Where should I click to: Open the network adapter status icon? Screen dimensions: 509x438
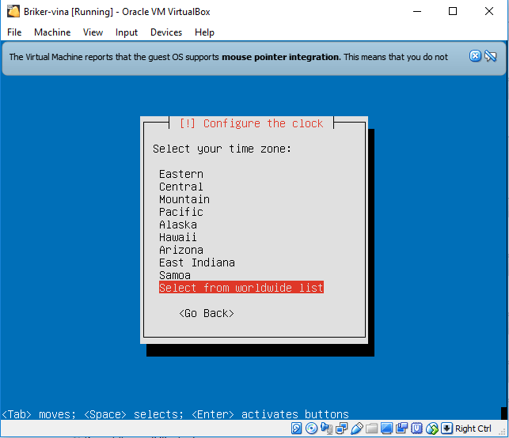click(341, 429)
